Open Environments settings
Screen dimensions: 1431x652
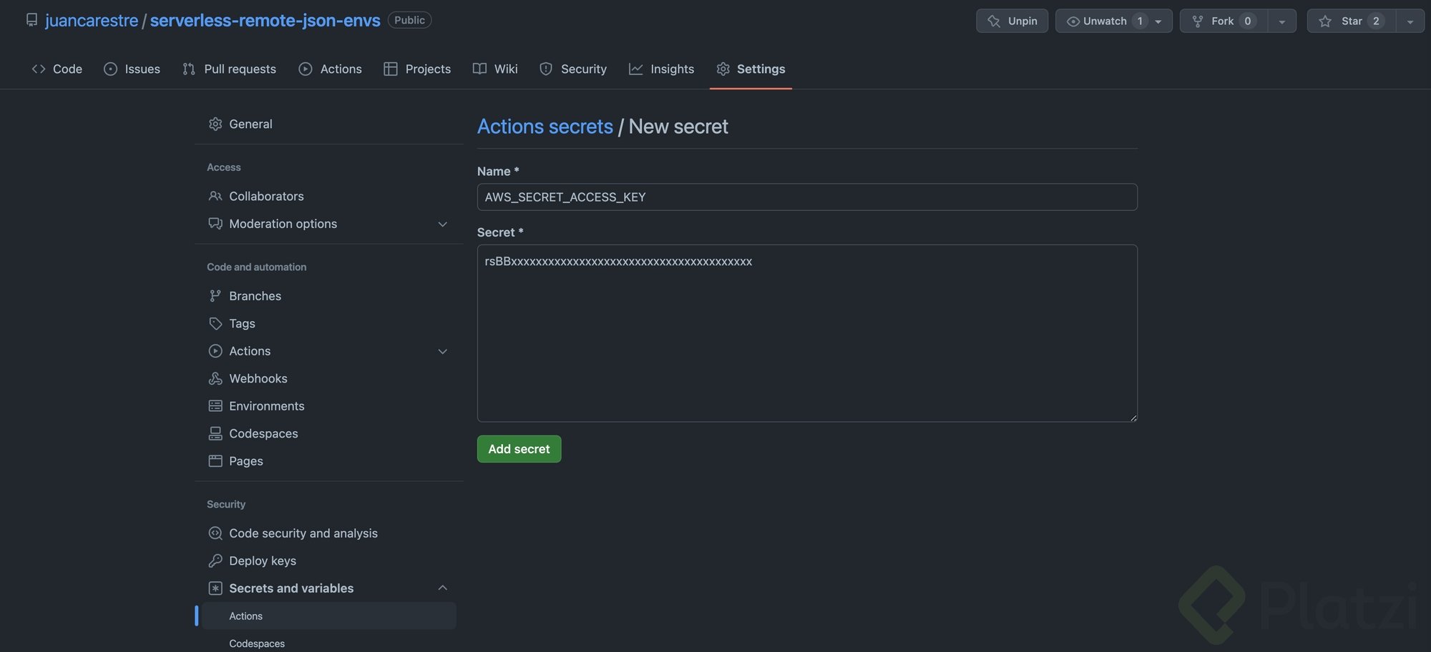coord(329,406)
